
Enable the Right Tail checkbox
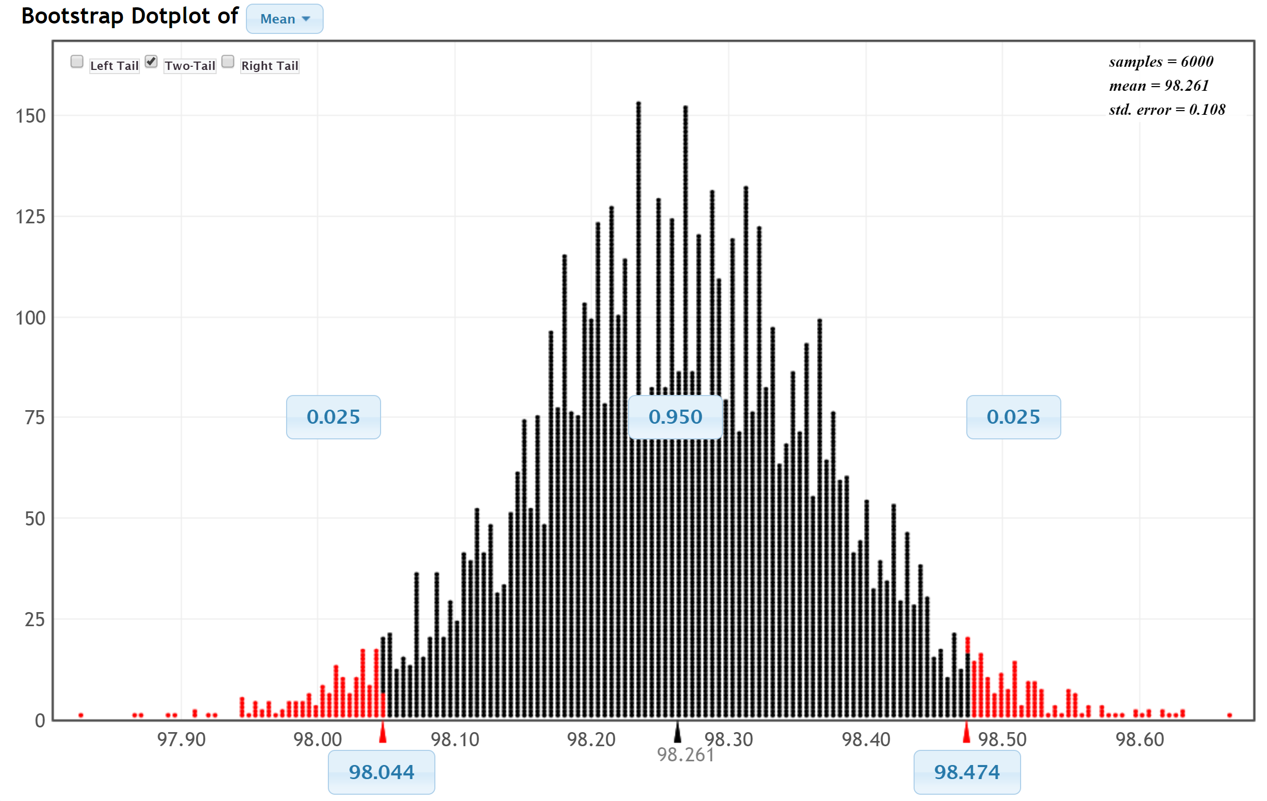click(227, 63)
